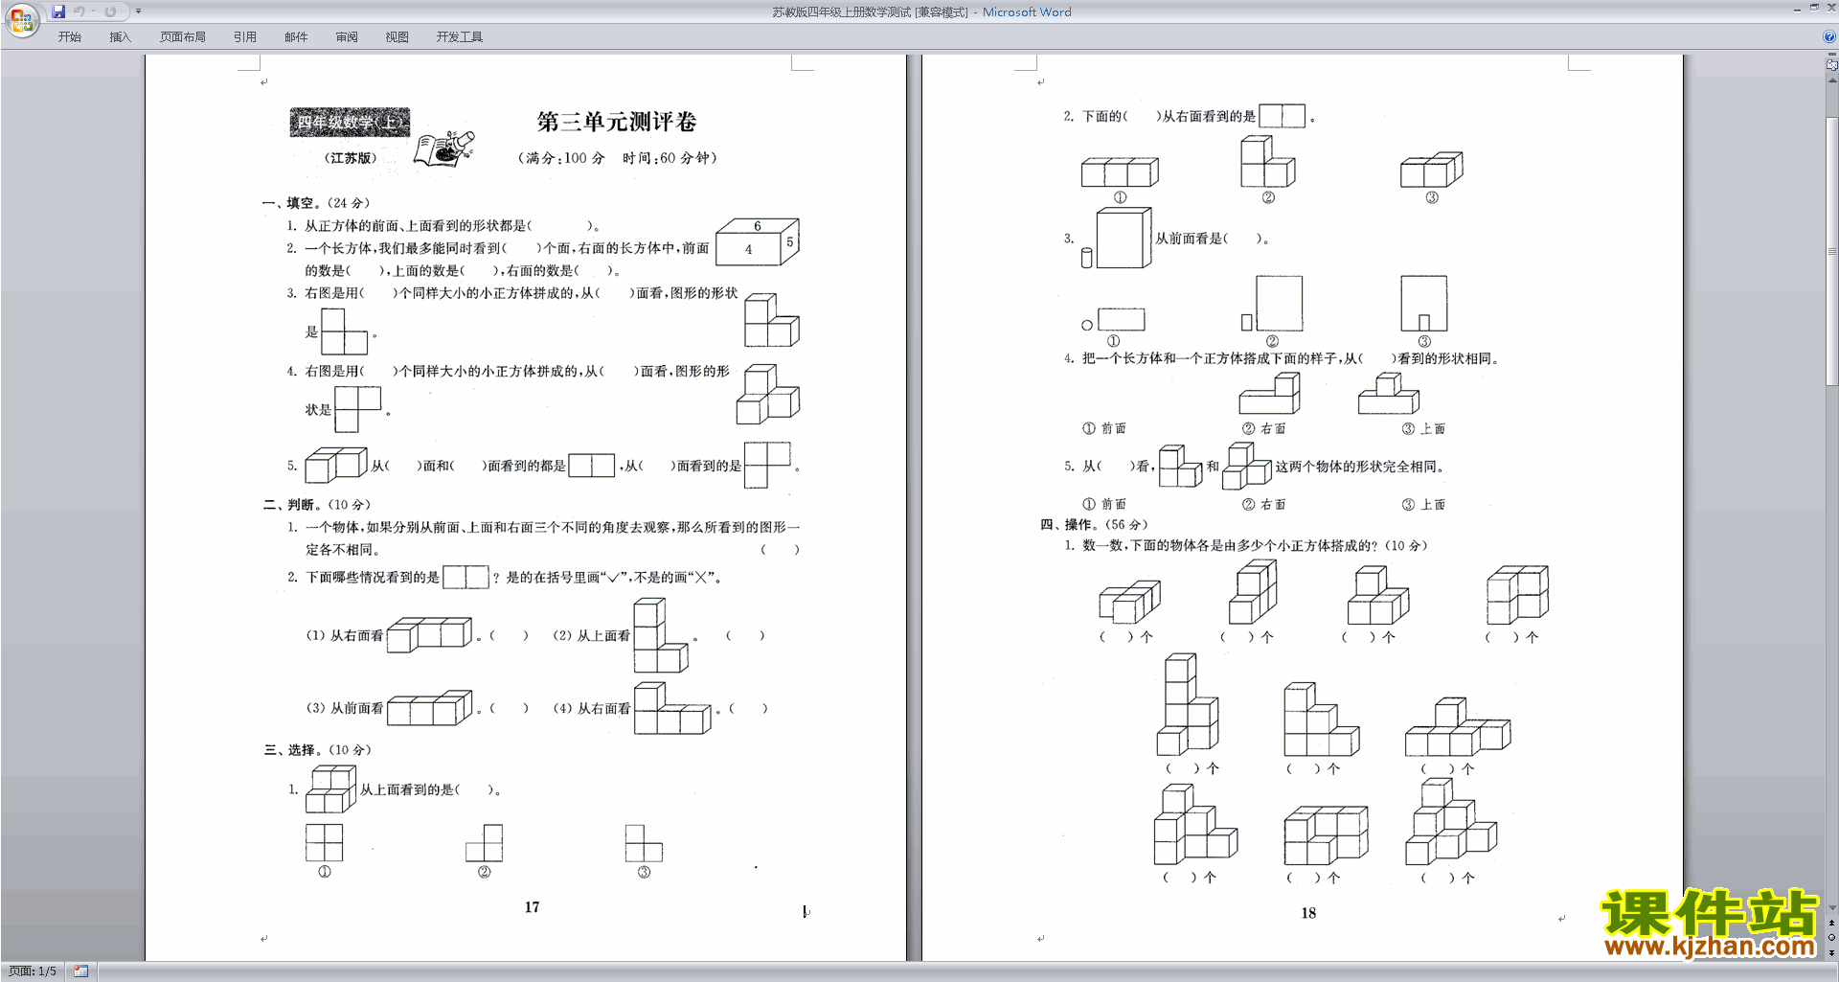Click section heading 一、填空。(24 分)
Screen dimensions: 1839x982
(x=316, y=203)
